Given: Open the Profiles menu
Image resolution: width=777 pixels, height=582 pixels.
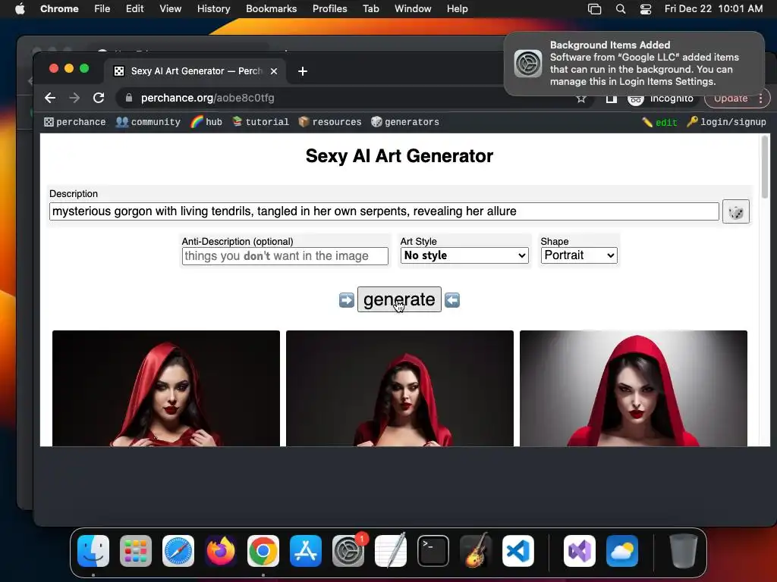Looking at the screenshot, I should coord(329,9).
